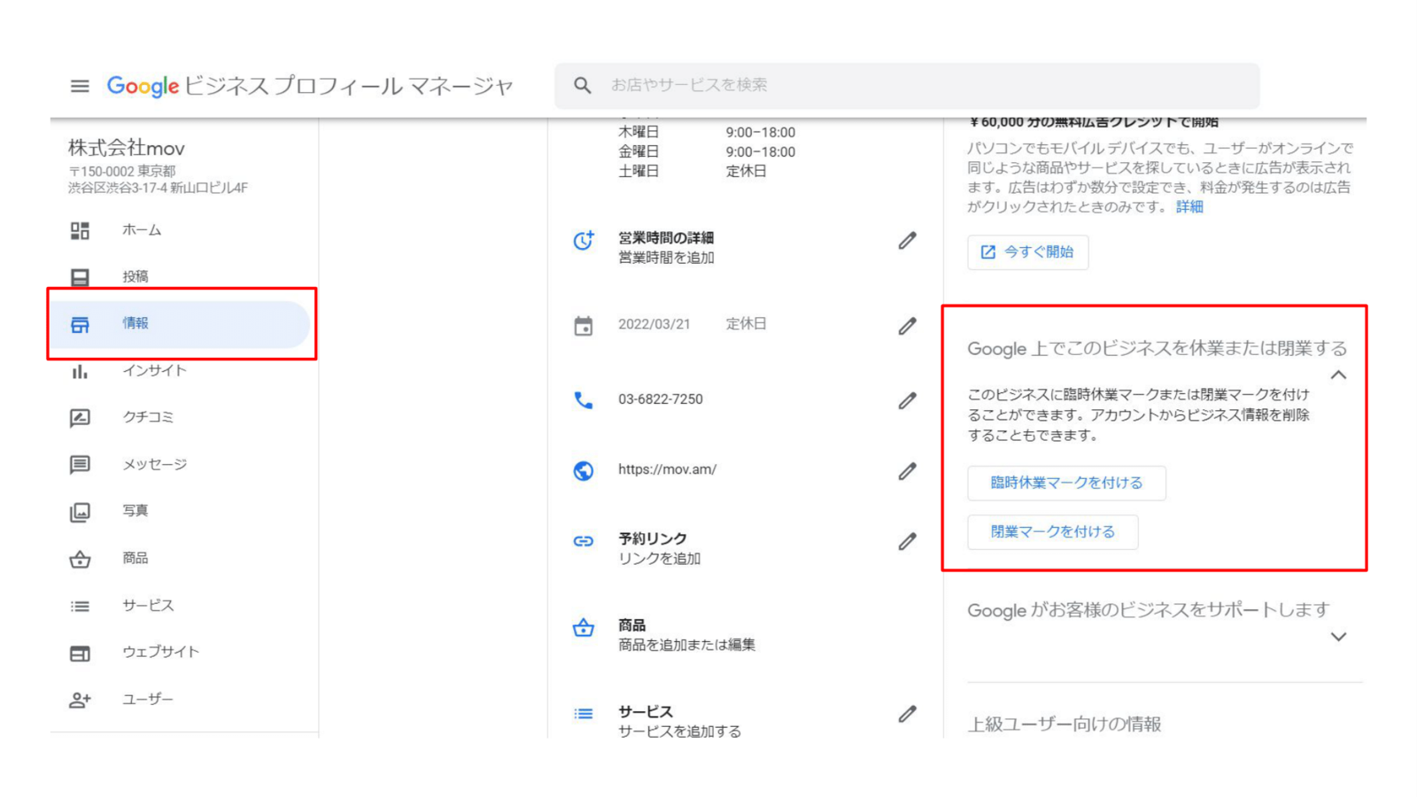Collapse the 休業または閉業する section chevron
Image resolution: width=1417 pixels, height=797 pixels.
[1338, 375]
